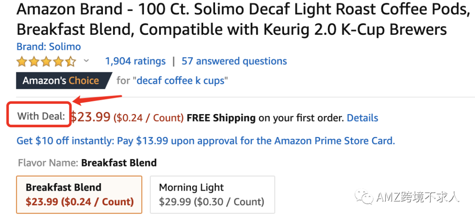The height and width of the screenshot is (218, 475).
Task: Open the Brand: Solimo link
Action: (48, 46)
